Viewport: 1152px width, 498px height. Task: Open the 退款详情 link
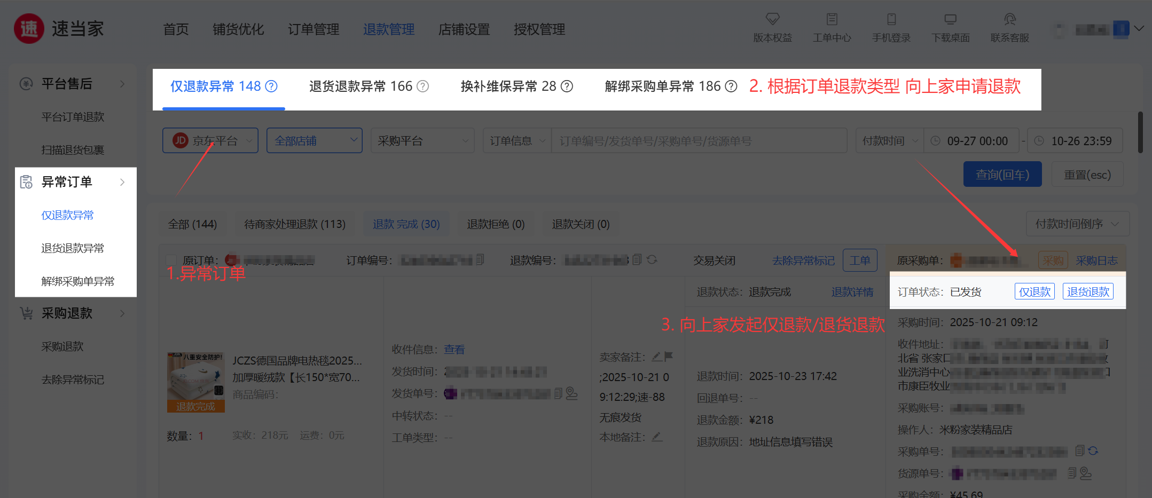(x=852, y=292)
